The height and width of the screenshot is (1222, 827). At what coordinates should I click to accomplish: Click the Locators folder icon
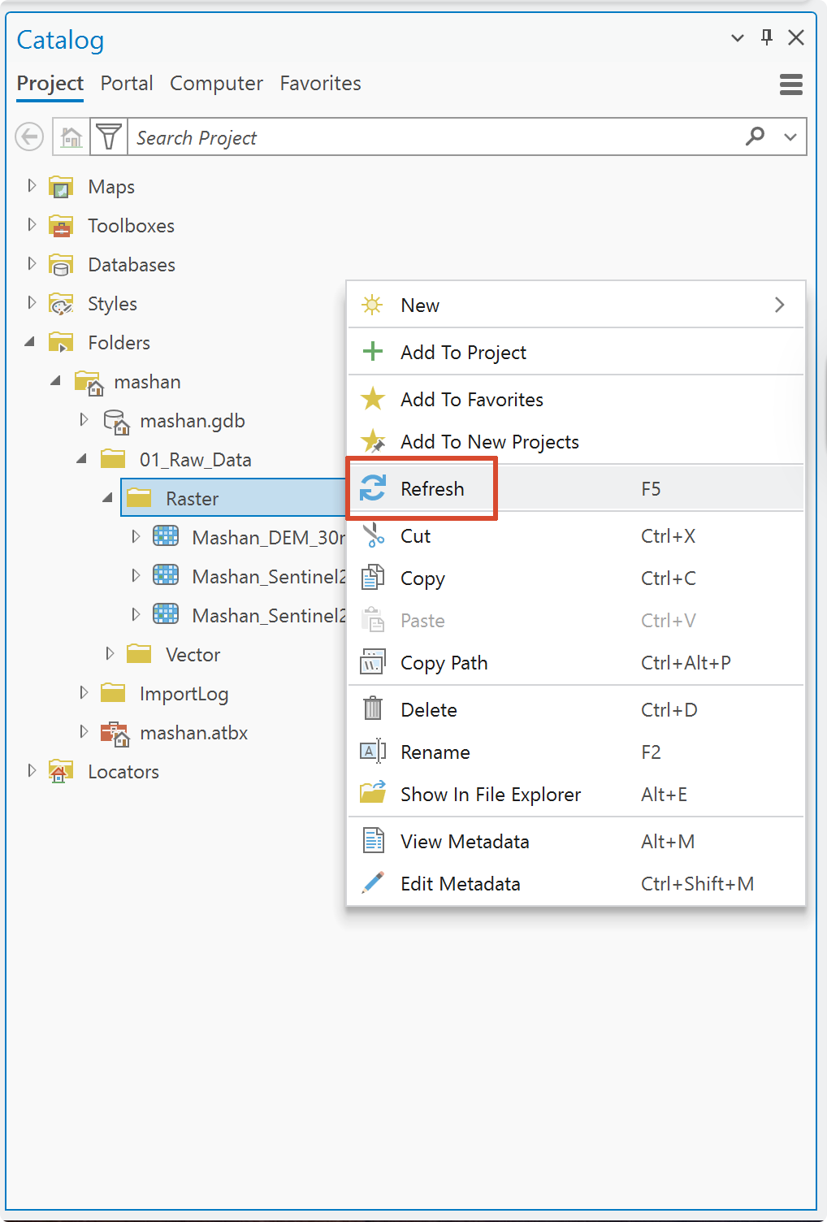(x=61, y=772)
